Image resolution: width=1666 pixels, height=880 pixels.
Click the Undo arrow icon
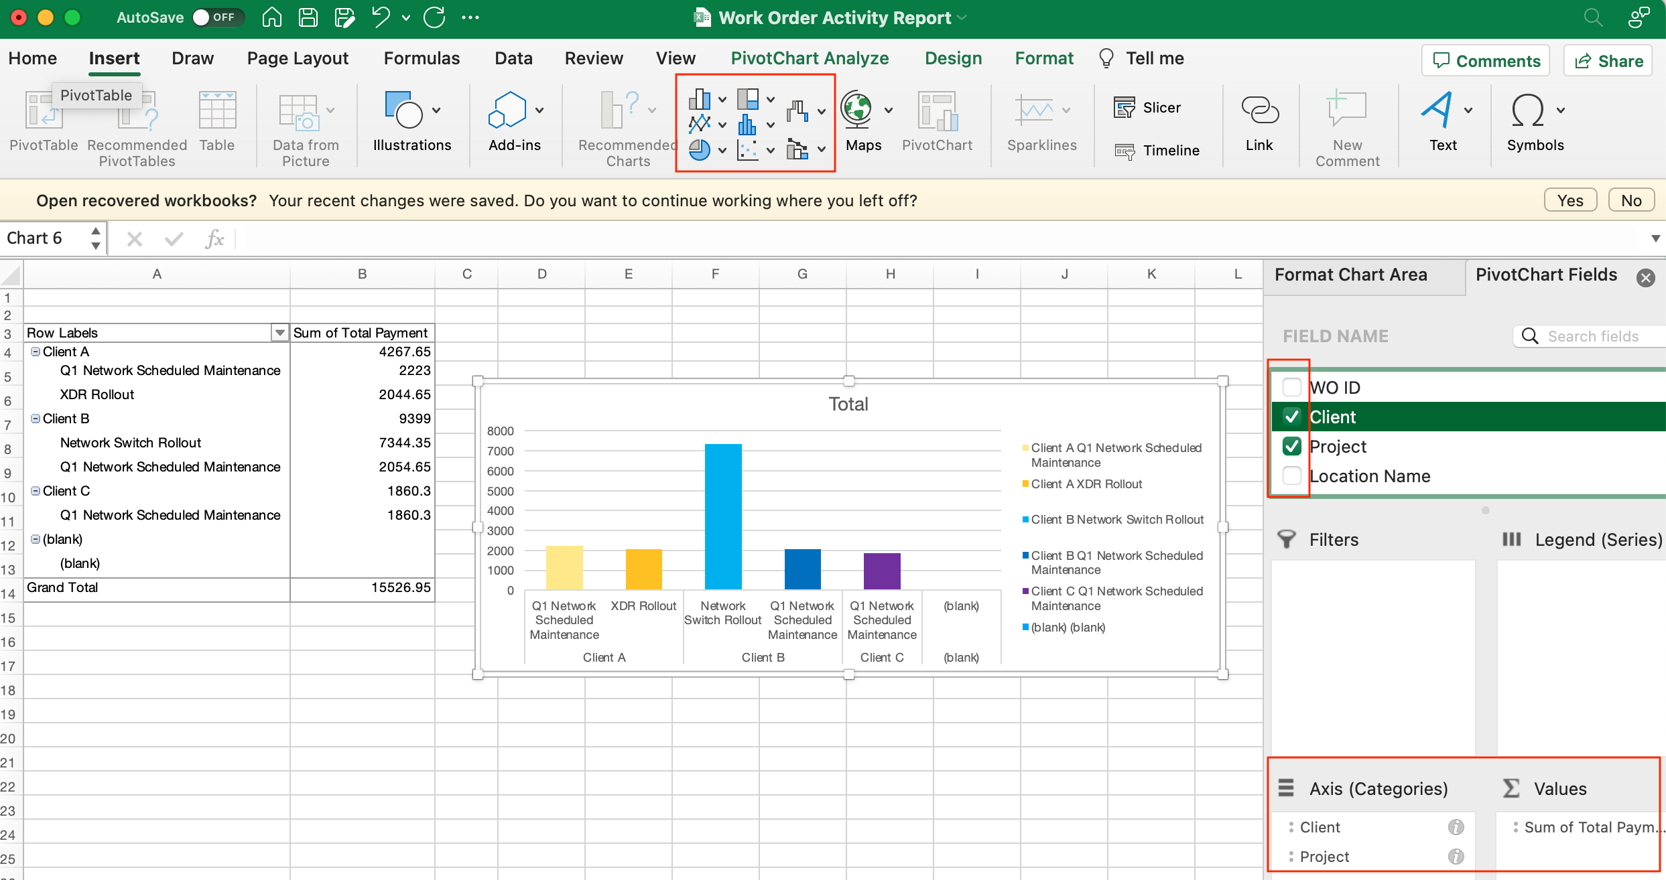click(x=381, y=17)
